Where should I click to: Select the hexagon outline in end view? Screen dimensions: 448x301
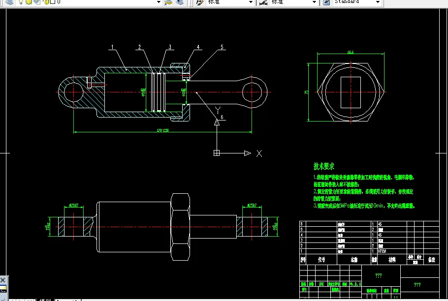(351, 92)
